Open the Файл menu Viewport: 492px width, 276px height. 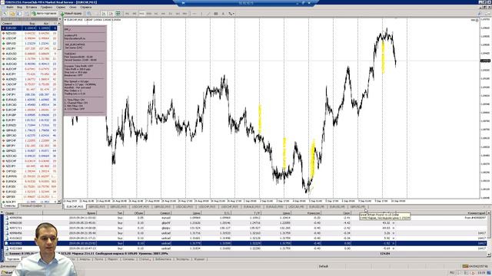10,7
